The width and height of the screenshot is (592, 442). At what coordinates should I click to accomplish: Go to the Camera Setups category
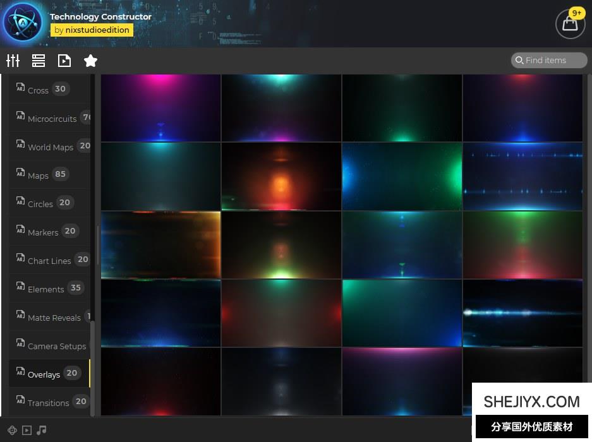[56, 346]
